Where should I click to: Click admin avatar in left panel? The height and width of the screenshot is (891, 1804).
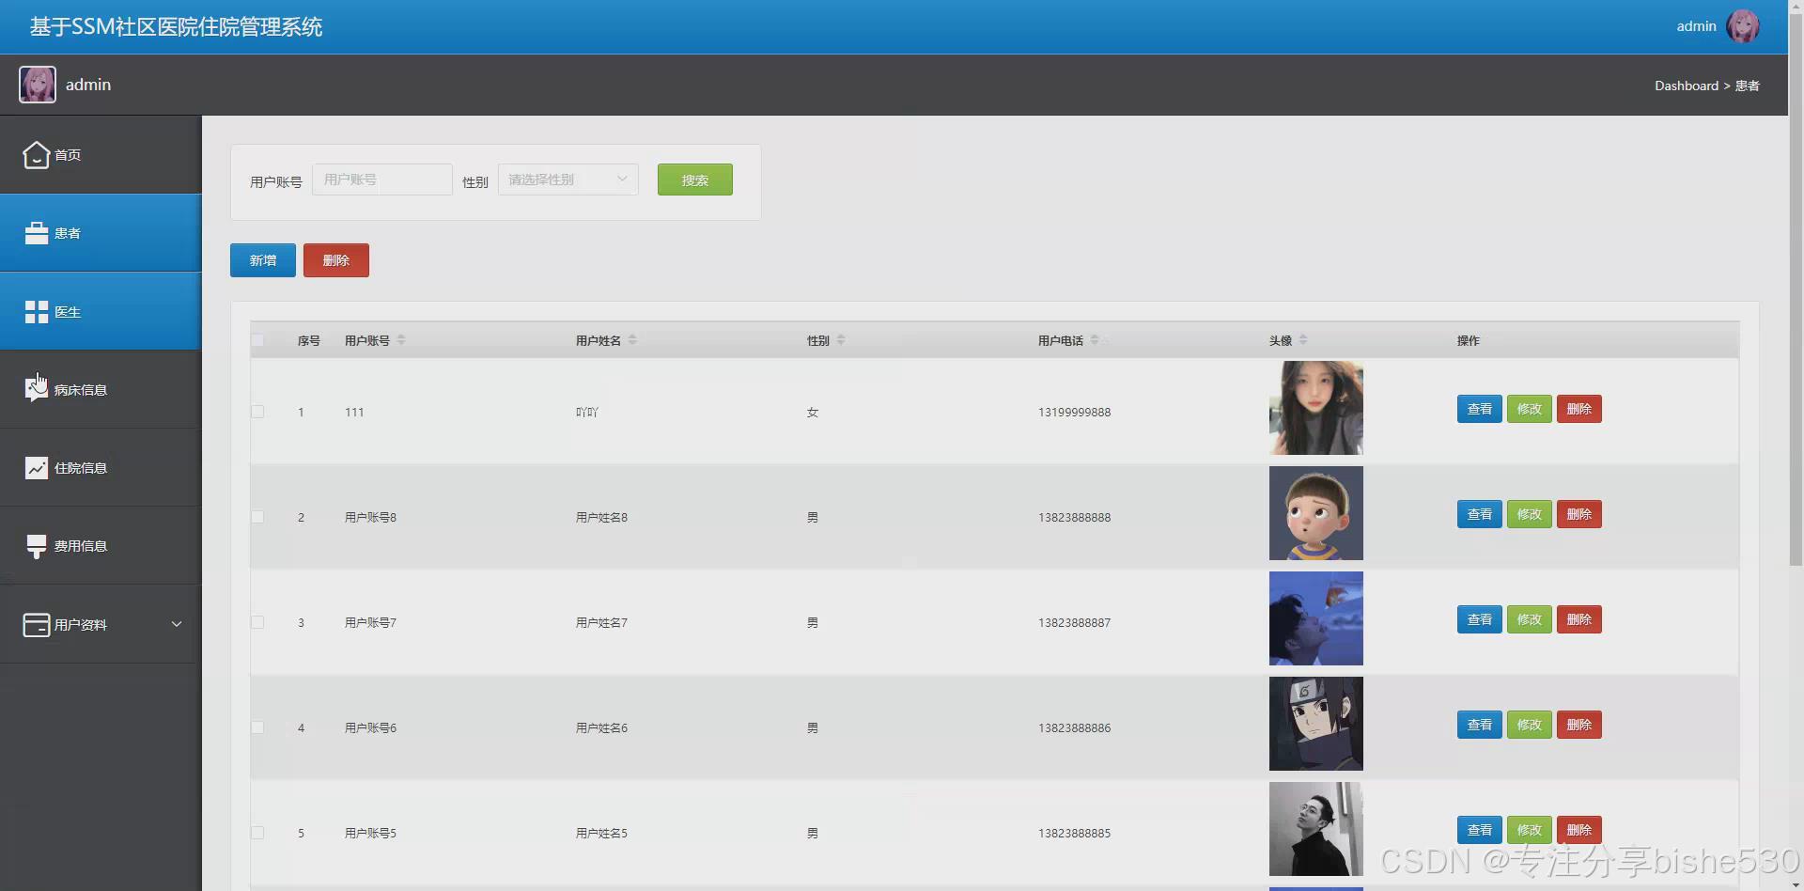click(x=38, y=85)
